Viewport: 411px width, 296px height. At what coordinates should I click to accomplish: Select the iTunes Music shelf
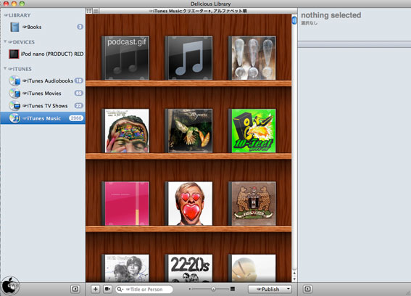pos(43,118)
